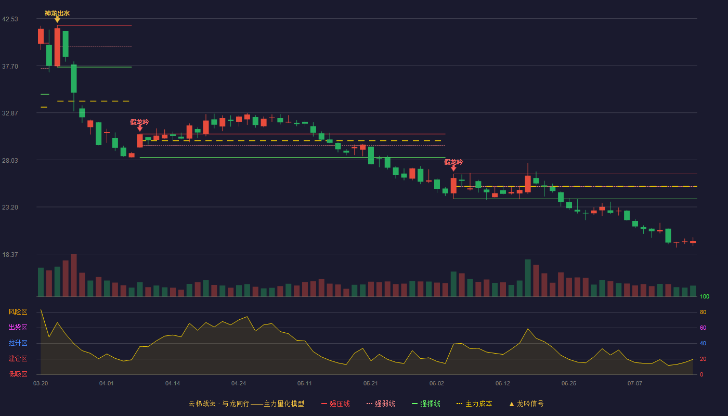Click the 06-25 date label
Viewport: 728px width, 416px height.
pos(569,383)
